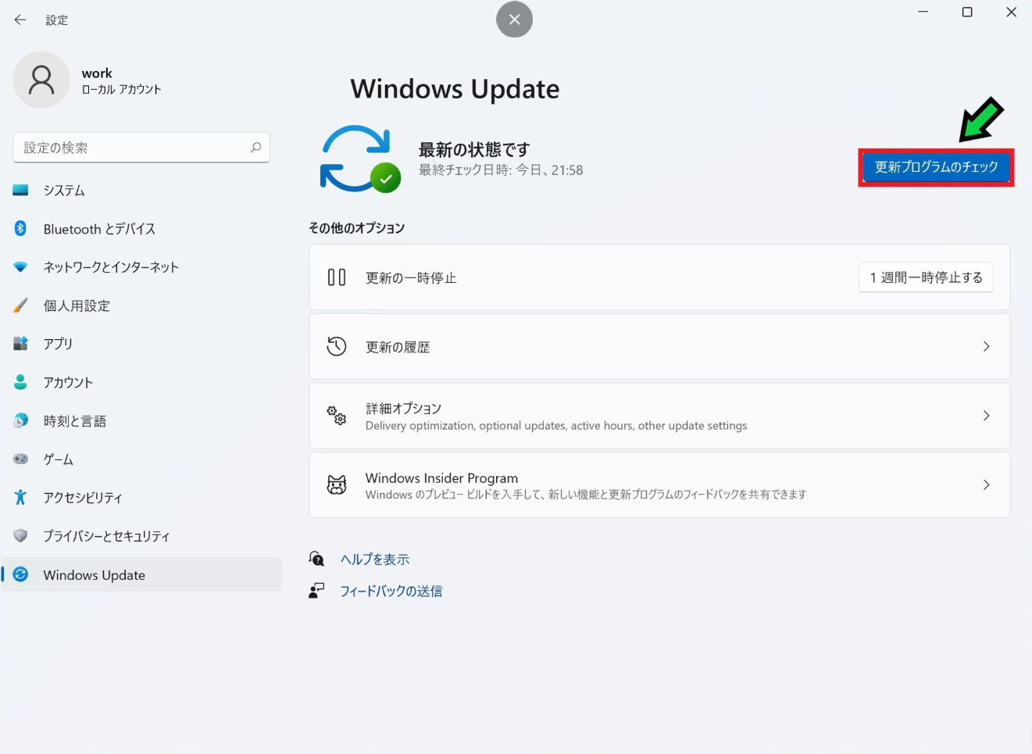Click the ローカル アカウント label
1032x754 pixels.
pos(121,90)
